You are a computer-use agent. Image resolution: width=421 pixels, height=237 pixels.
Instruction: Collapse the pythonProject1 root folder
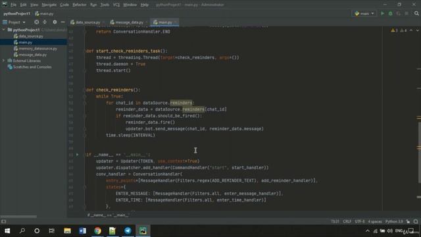click(4, 30)
